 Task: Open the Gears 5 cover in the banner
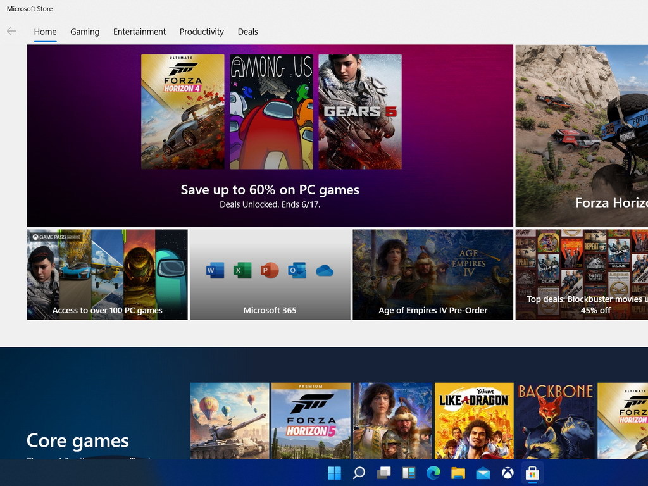tap(360, 111)
